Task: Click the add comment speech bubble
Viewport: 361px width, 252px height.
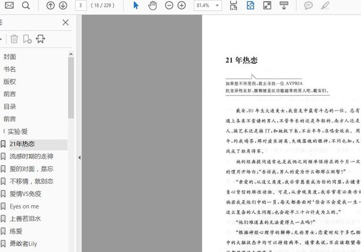Action: click(x=308, y=5)
